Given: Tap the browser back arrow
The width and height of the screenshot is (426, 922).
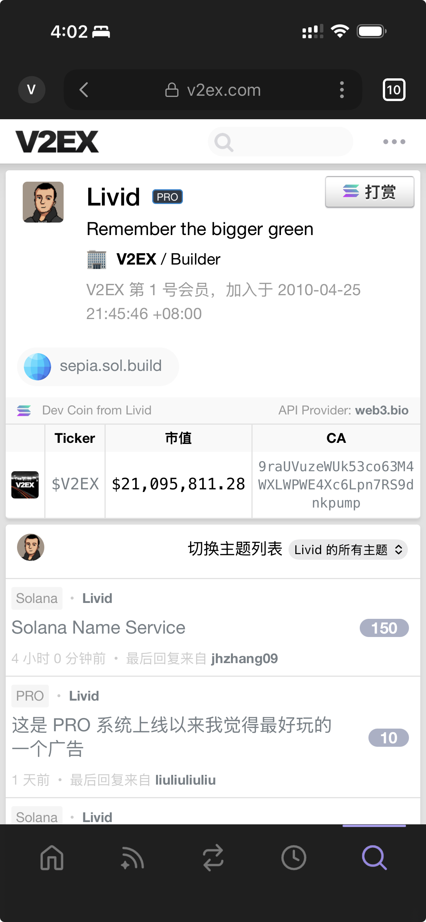Looking at the screenshot, I should click(x=84, y=90).
